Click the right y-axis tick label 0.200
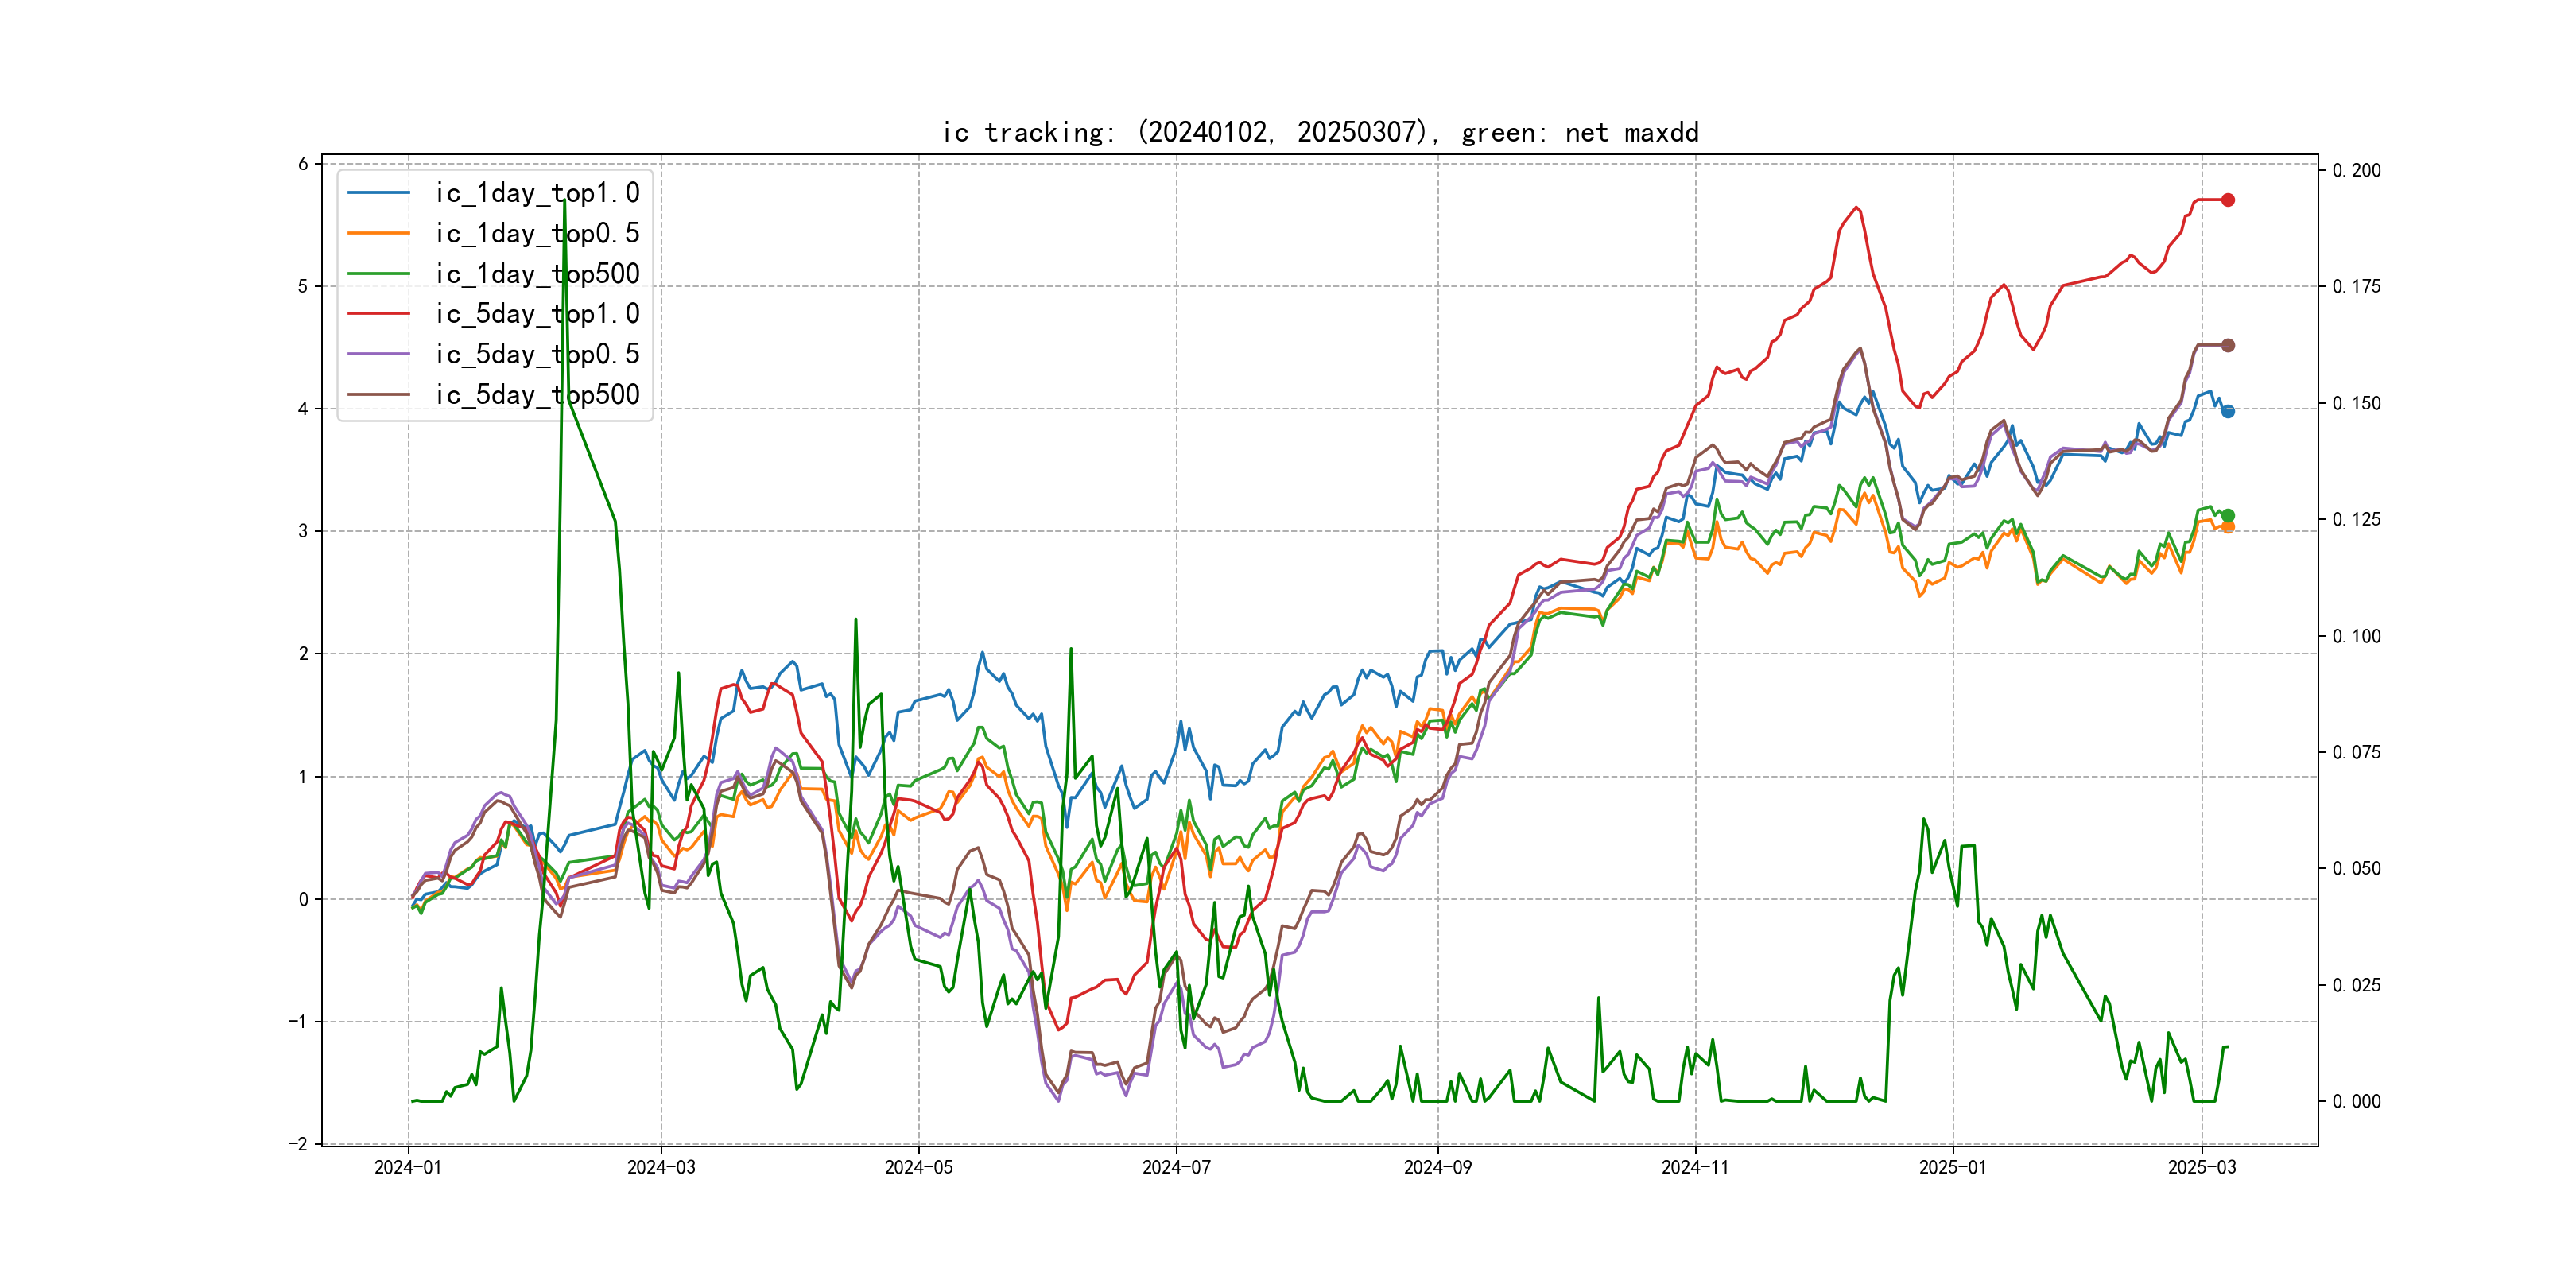This screenshot has width=2576, height=1288. [x=2356, y=170]
